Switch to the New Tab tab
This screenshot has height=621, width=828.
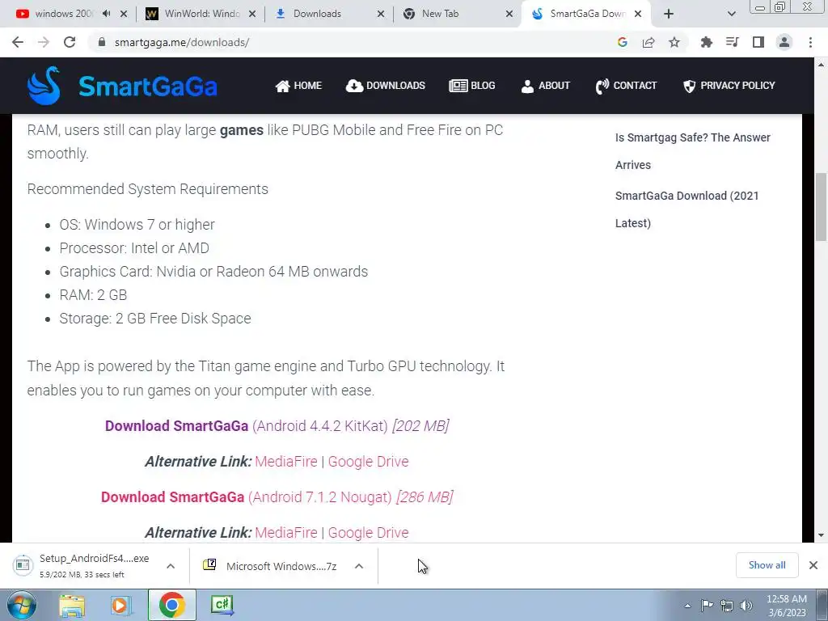click(x=440, y=14)
